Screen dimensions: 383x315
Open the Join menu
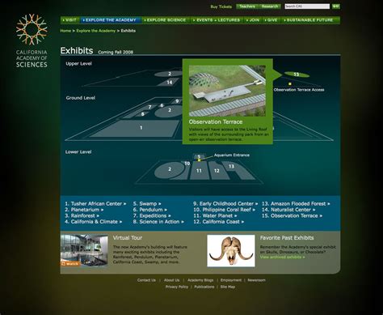click(253, 20)
